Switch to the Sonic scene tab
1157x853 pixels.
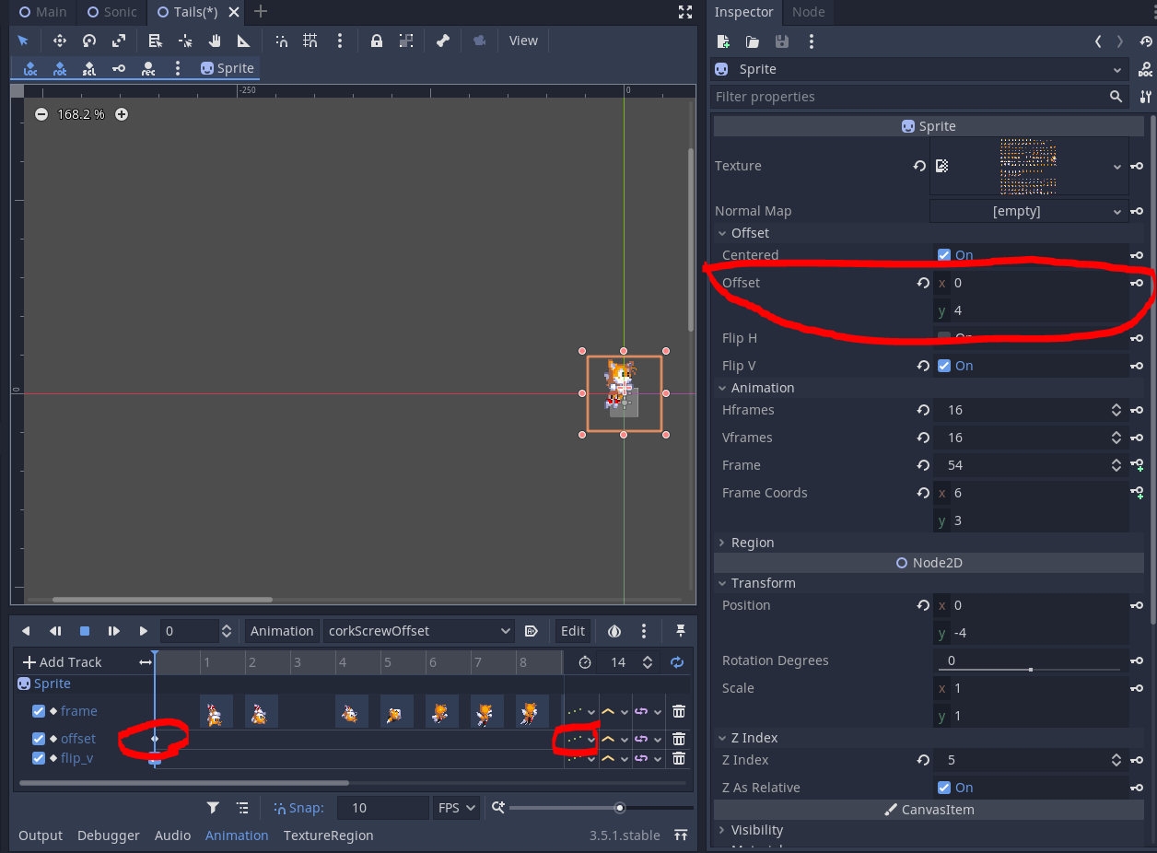(111, 12)
